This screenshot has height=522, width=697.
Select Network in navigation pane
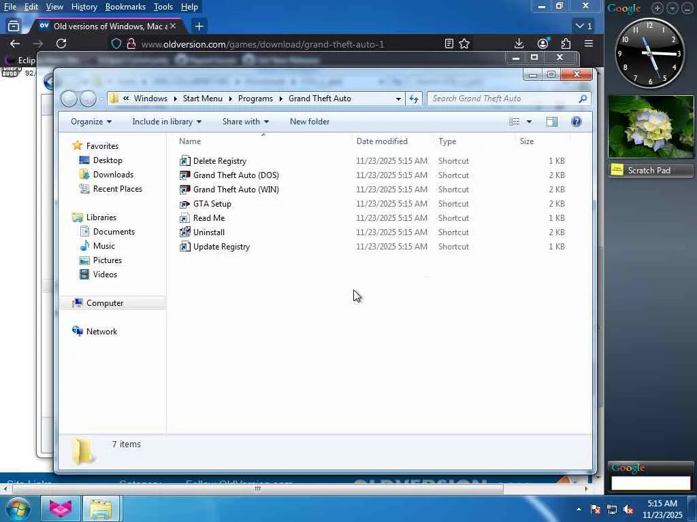pyautogui.click(x=102, y=332)
